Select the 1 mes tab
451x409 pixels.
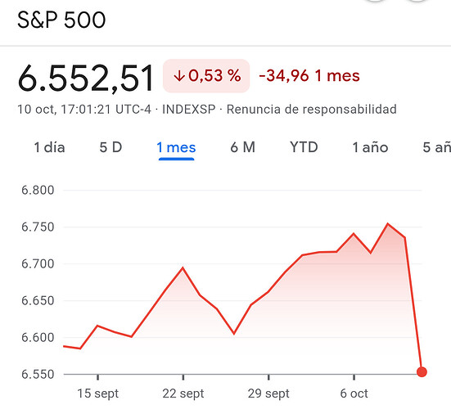176,147
